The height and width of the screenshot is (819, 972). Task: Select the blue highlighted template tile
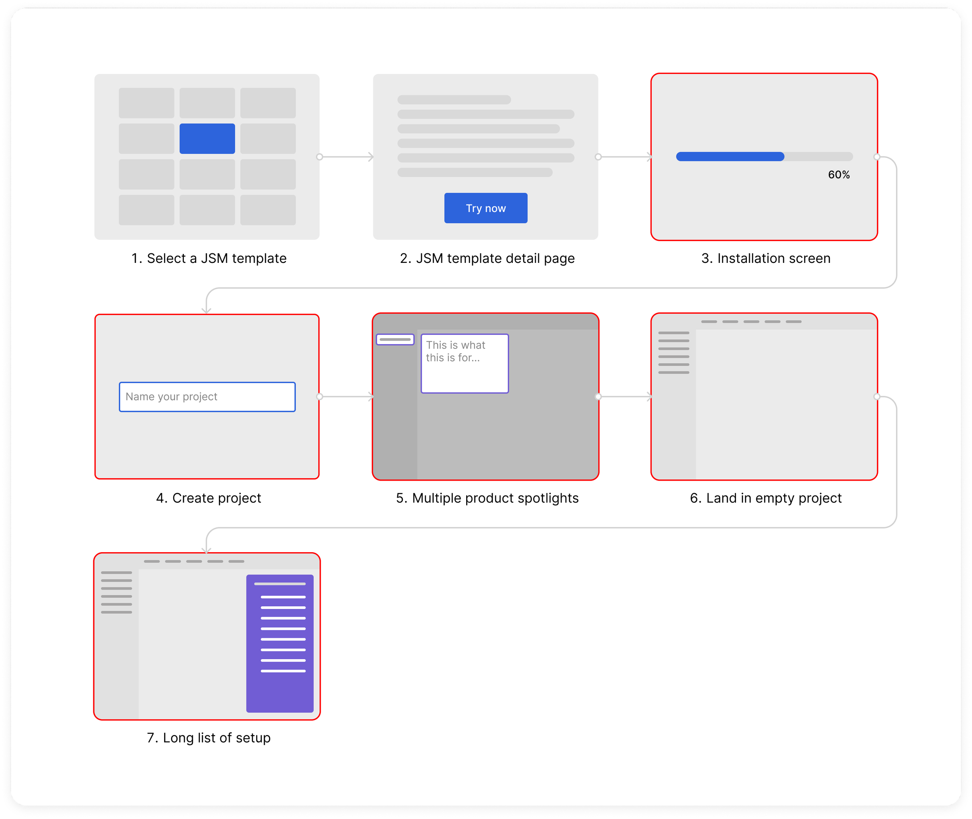pyautogui.click(x=207, y=138)
